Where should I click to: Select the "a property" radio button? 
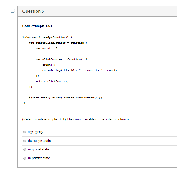25,132
